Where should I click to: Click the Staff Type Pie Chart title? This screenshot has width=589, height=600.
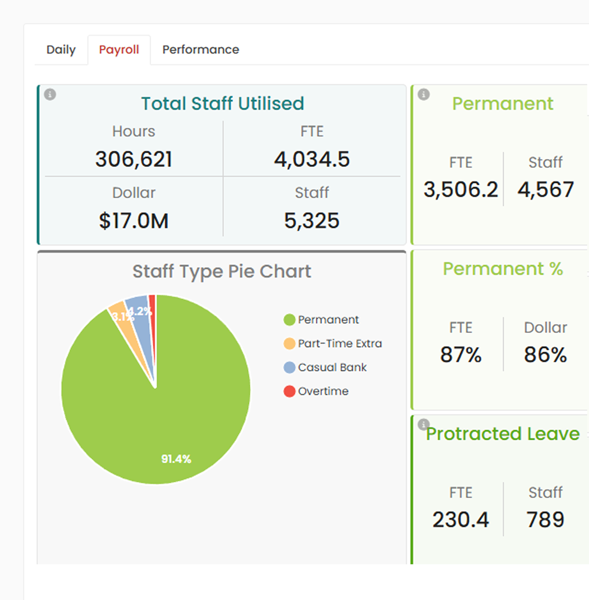point(222,271)
